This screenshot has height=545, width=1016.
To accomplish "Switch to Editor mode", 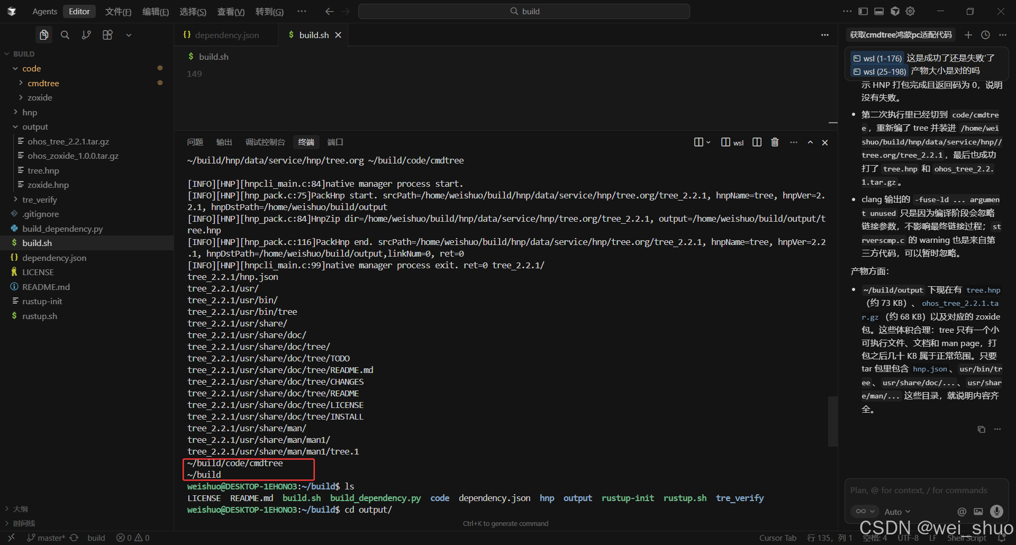I will 79,12.
